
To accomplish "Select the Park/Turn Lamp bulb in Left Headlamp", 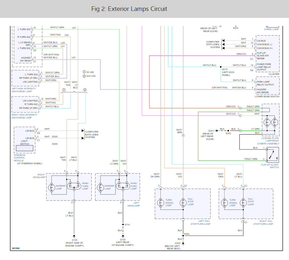I will point(123,186).
